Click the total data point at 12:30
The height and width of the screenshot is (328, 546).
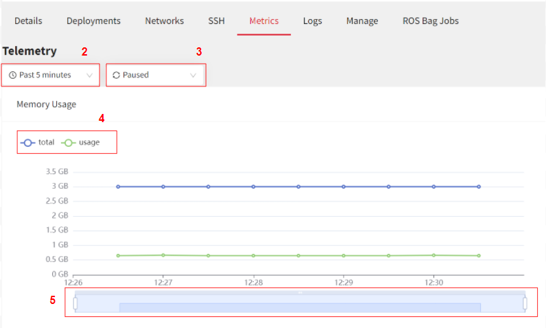tap(434, 187)
